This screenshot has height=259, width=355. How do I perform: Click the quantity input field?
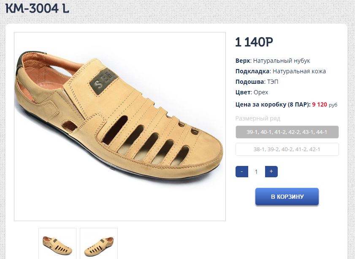click(256, 172)
